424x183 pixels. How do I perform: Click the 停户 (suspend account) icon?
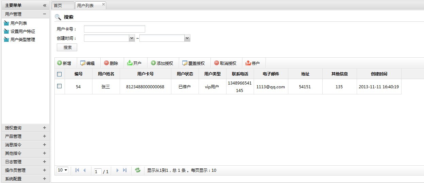click(x=248, y=63)
